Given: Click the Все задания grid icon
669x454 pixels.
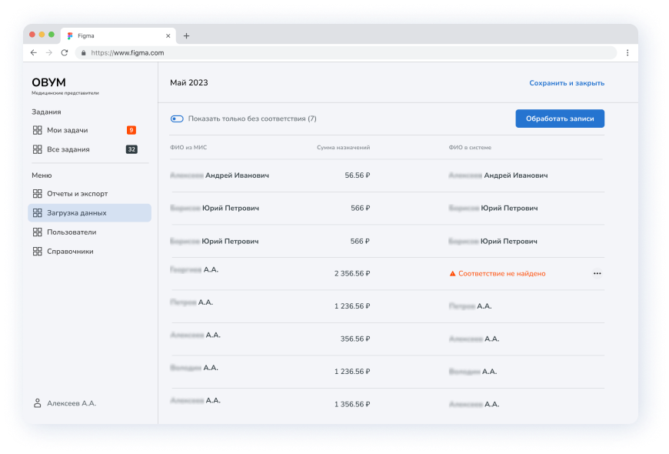Looking at the screenshot, I should (36, 149).
